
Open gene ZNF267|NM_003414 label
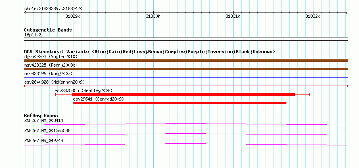coord(44,120)
